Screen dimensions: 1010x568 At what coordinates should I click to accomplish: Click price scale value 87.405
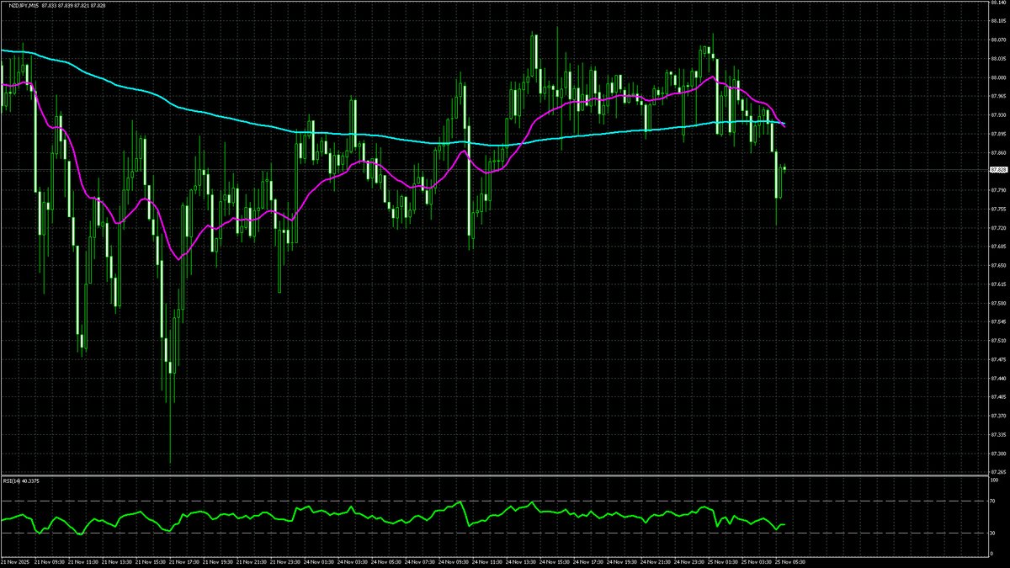coord(998,396)
